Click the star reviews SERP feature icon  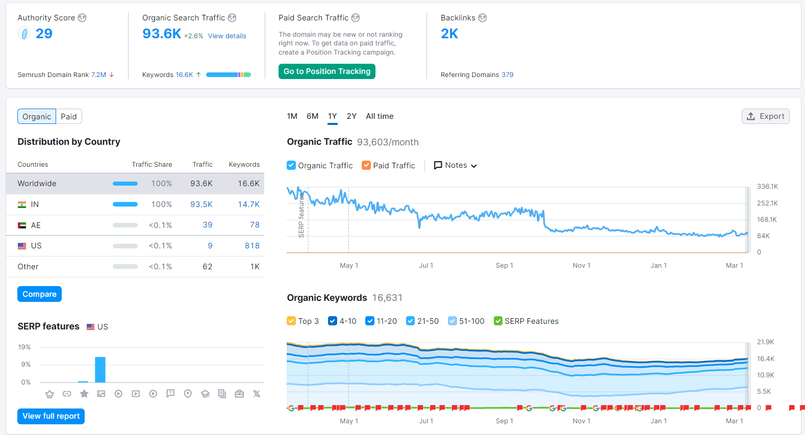point(84,394)
